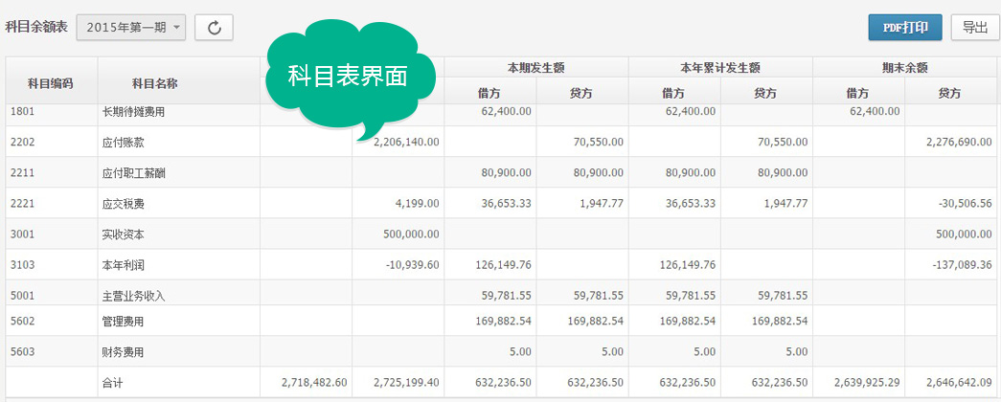
Task: Click the 科目表界面 green callout bubble
Action: point(350,76)
